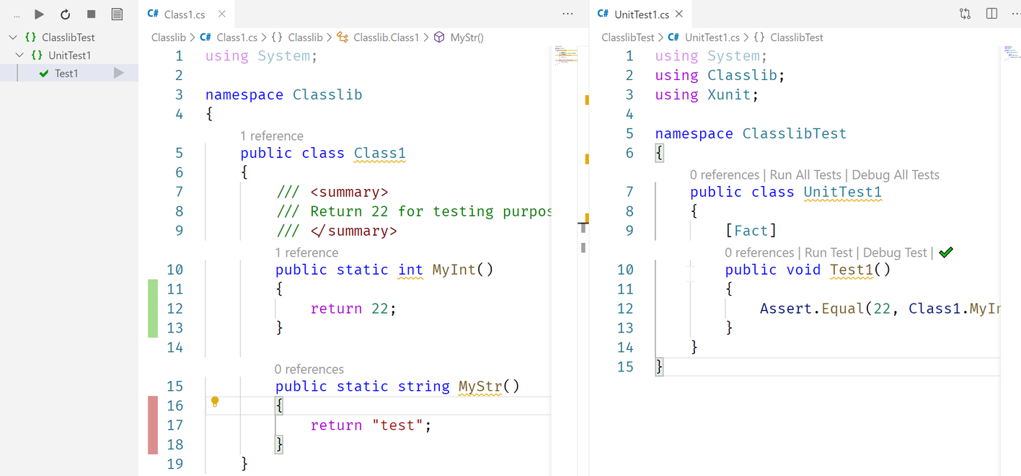The height and width of the screenshot is (476, 1021).
Task: Click the Debug All Tests CodeLens link
Action: [x=896, y=175]
